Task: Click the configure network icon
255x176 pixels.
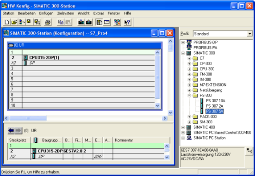Action: tap(117, 22)
